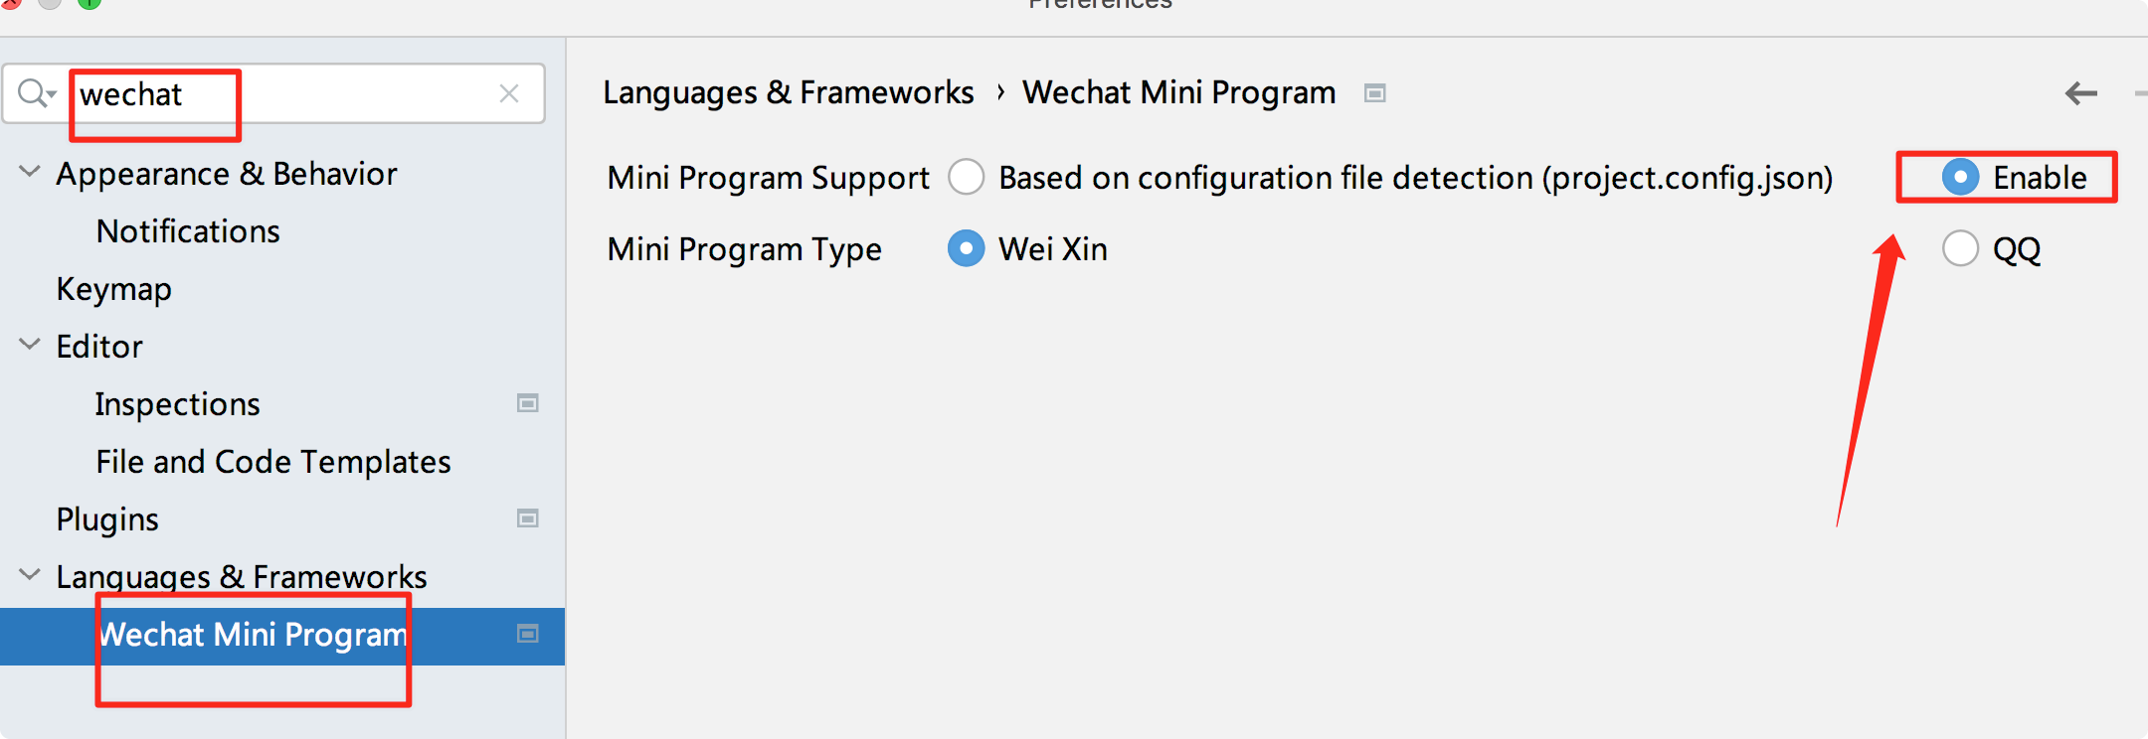
Task: Click the back arrow in settings header
Action: (x=2080, y=93)
